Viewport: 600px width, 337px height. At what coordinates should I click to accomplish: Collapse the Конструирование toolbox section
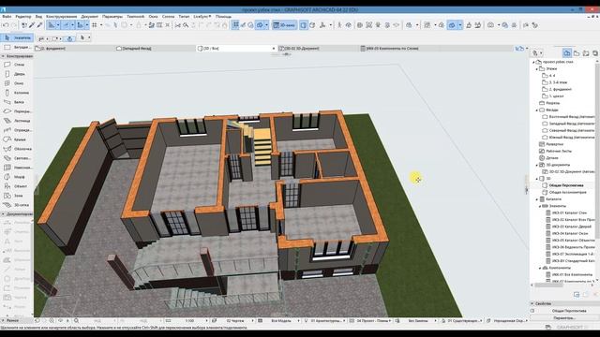[x=3, y=56]
